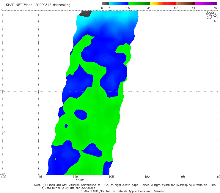The height and width of the screenshot is (193, 220).
Task: Click the color bar label "50"
Action: pyautogui.click(x=176, y=8)
